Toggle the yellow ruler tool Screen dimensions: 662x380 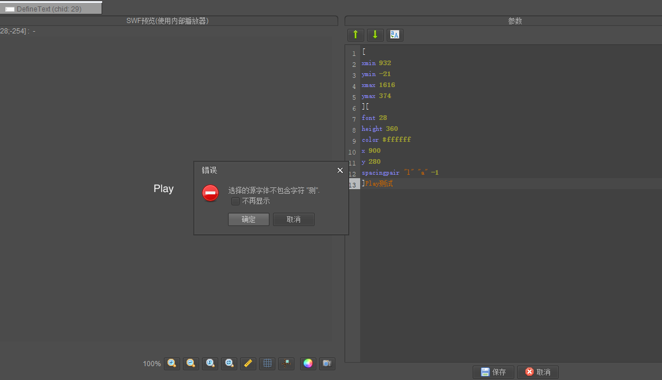pyautogui.click(x=248, y=363)
